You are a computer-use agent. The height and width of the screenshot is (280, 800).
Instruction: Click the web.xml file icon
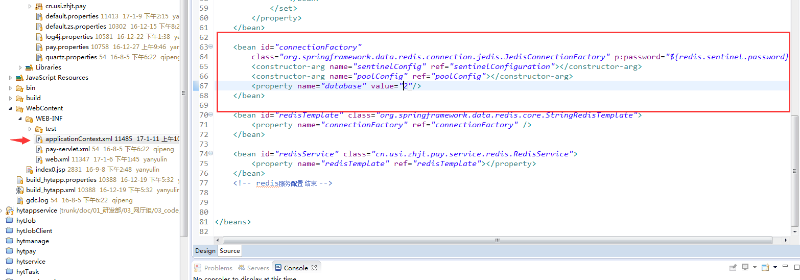click(39, 159)
